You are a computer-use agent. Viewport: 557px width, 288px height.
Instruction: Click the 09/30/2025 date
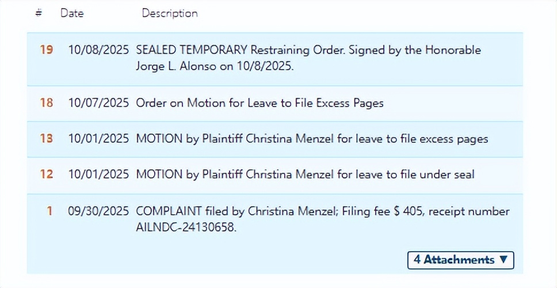click(x=98, y=211)
